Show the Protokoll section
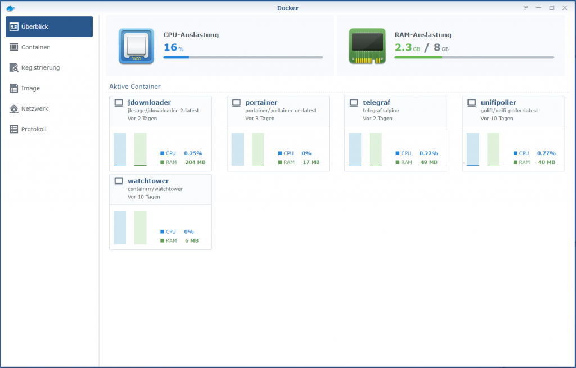 click(x=49, y=129)
